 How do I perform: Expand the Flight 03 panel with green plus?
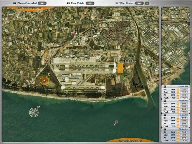165,101
